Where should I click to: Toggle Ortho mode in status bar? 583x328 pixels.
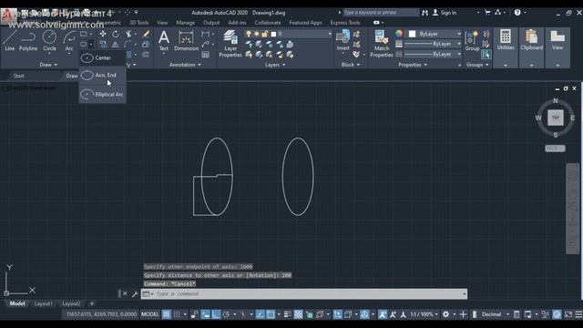coord(216,314)
